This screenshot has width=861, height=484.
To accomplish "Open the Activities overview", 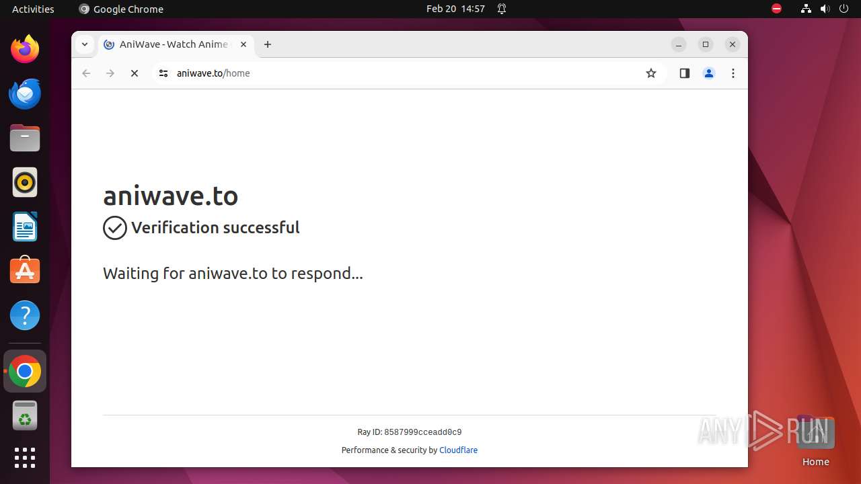I will tap(33, 9).
